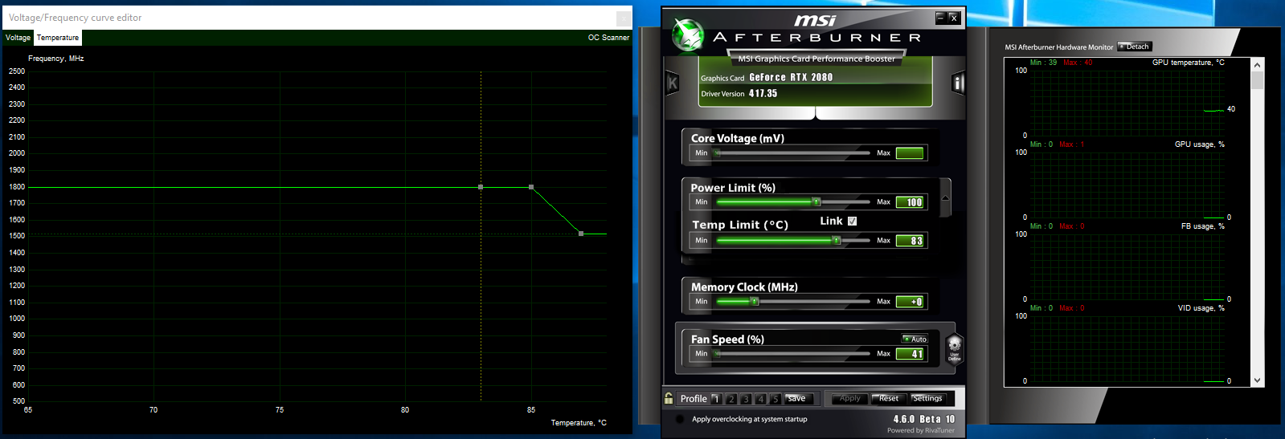
Task: Select profile slot 1
Action: [x=716, y=399]
